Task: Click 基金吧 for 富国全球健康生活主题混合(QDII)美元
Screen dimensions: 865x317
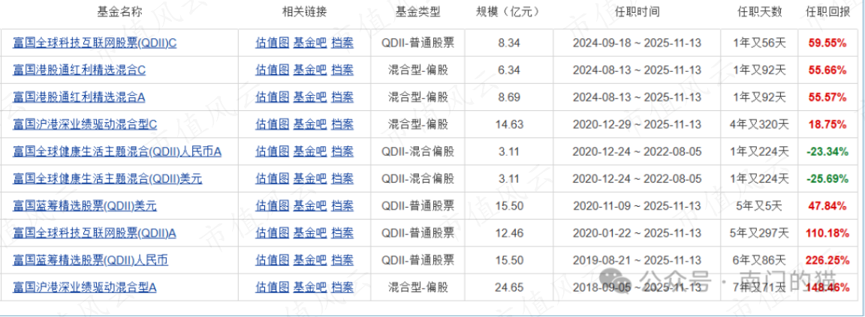Action: coord(310,178)
